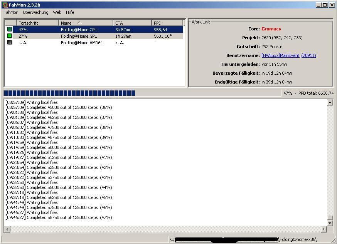
Task: Sort clients by Name column header
Action: [x=86, y=23]
